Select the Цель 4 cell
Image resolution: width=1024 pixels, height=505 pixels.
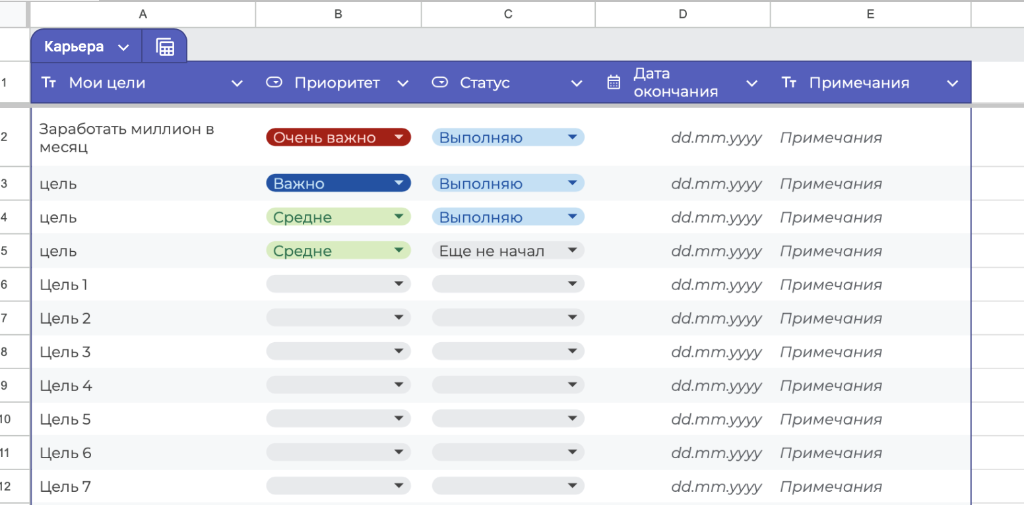[x=144, y=385]
